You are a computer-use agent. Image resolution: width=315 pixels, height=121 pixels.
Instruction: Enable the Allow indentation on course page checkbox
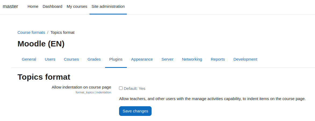pos(121,88)
